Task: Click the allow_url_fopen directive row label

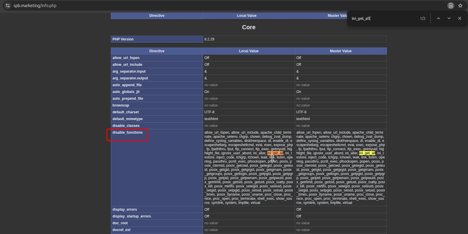Action: click(126, 58)
